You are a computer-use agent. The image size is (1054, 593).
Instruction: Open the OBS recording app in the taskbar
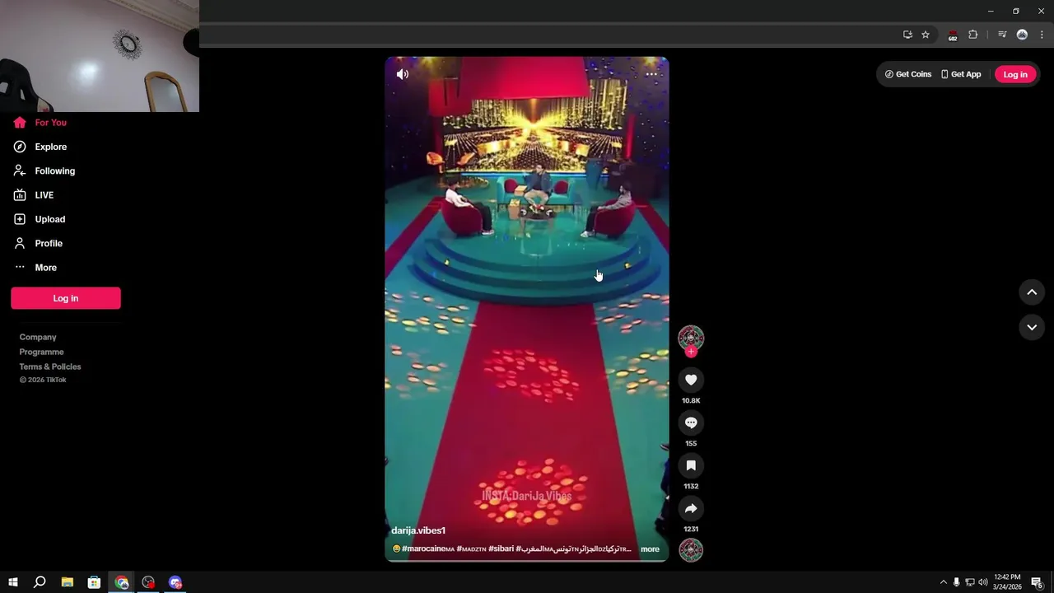[x=148, y=582]
